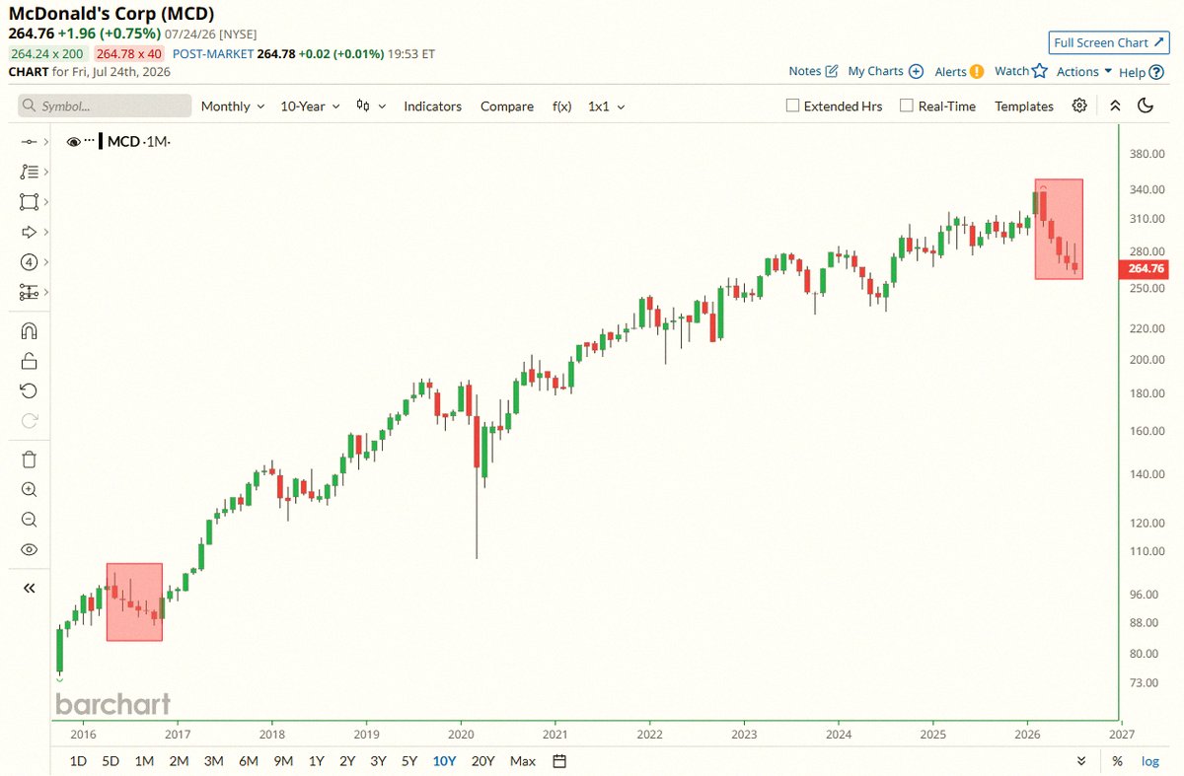Toggle the lock drawings icon
This screenshot has height=776, width=1184.
(29, 361)
